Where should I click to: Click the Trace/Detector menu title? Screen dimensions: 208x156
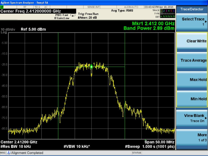(x=192, y=9)
